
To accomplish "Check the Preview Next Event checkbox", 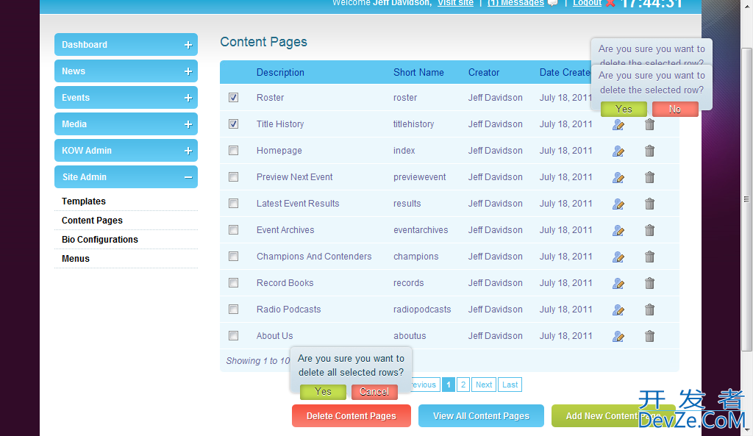I will pyautogui.click(x=233, y=176).
